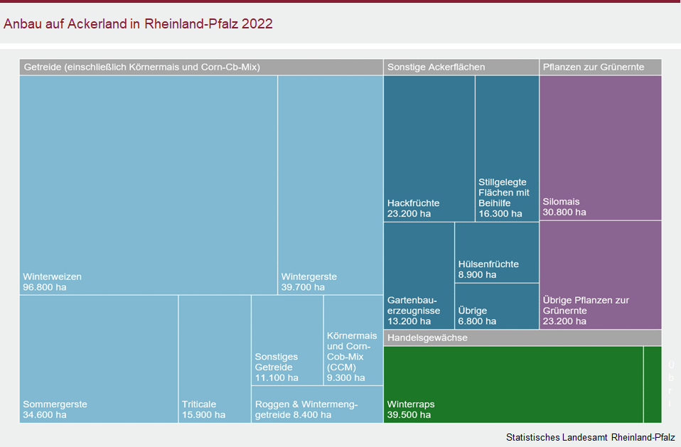
Task: Click the Wintergerste 39.700 ha tile
Action: point(331,185)
